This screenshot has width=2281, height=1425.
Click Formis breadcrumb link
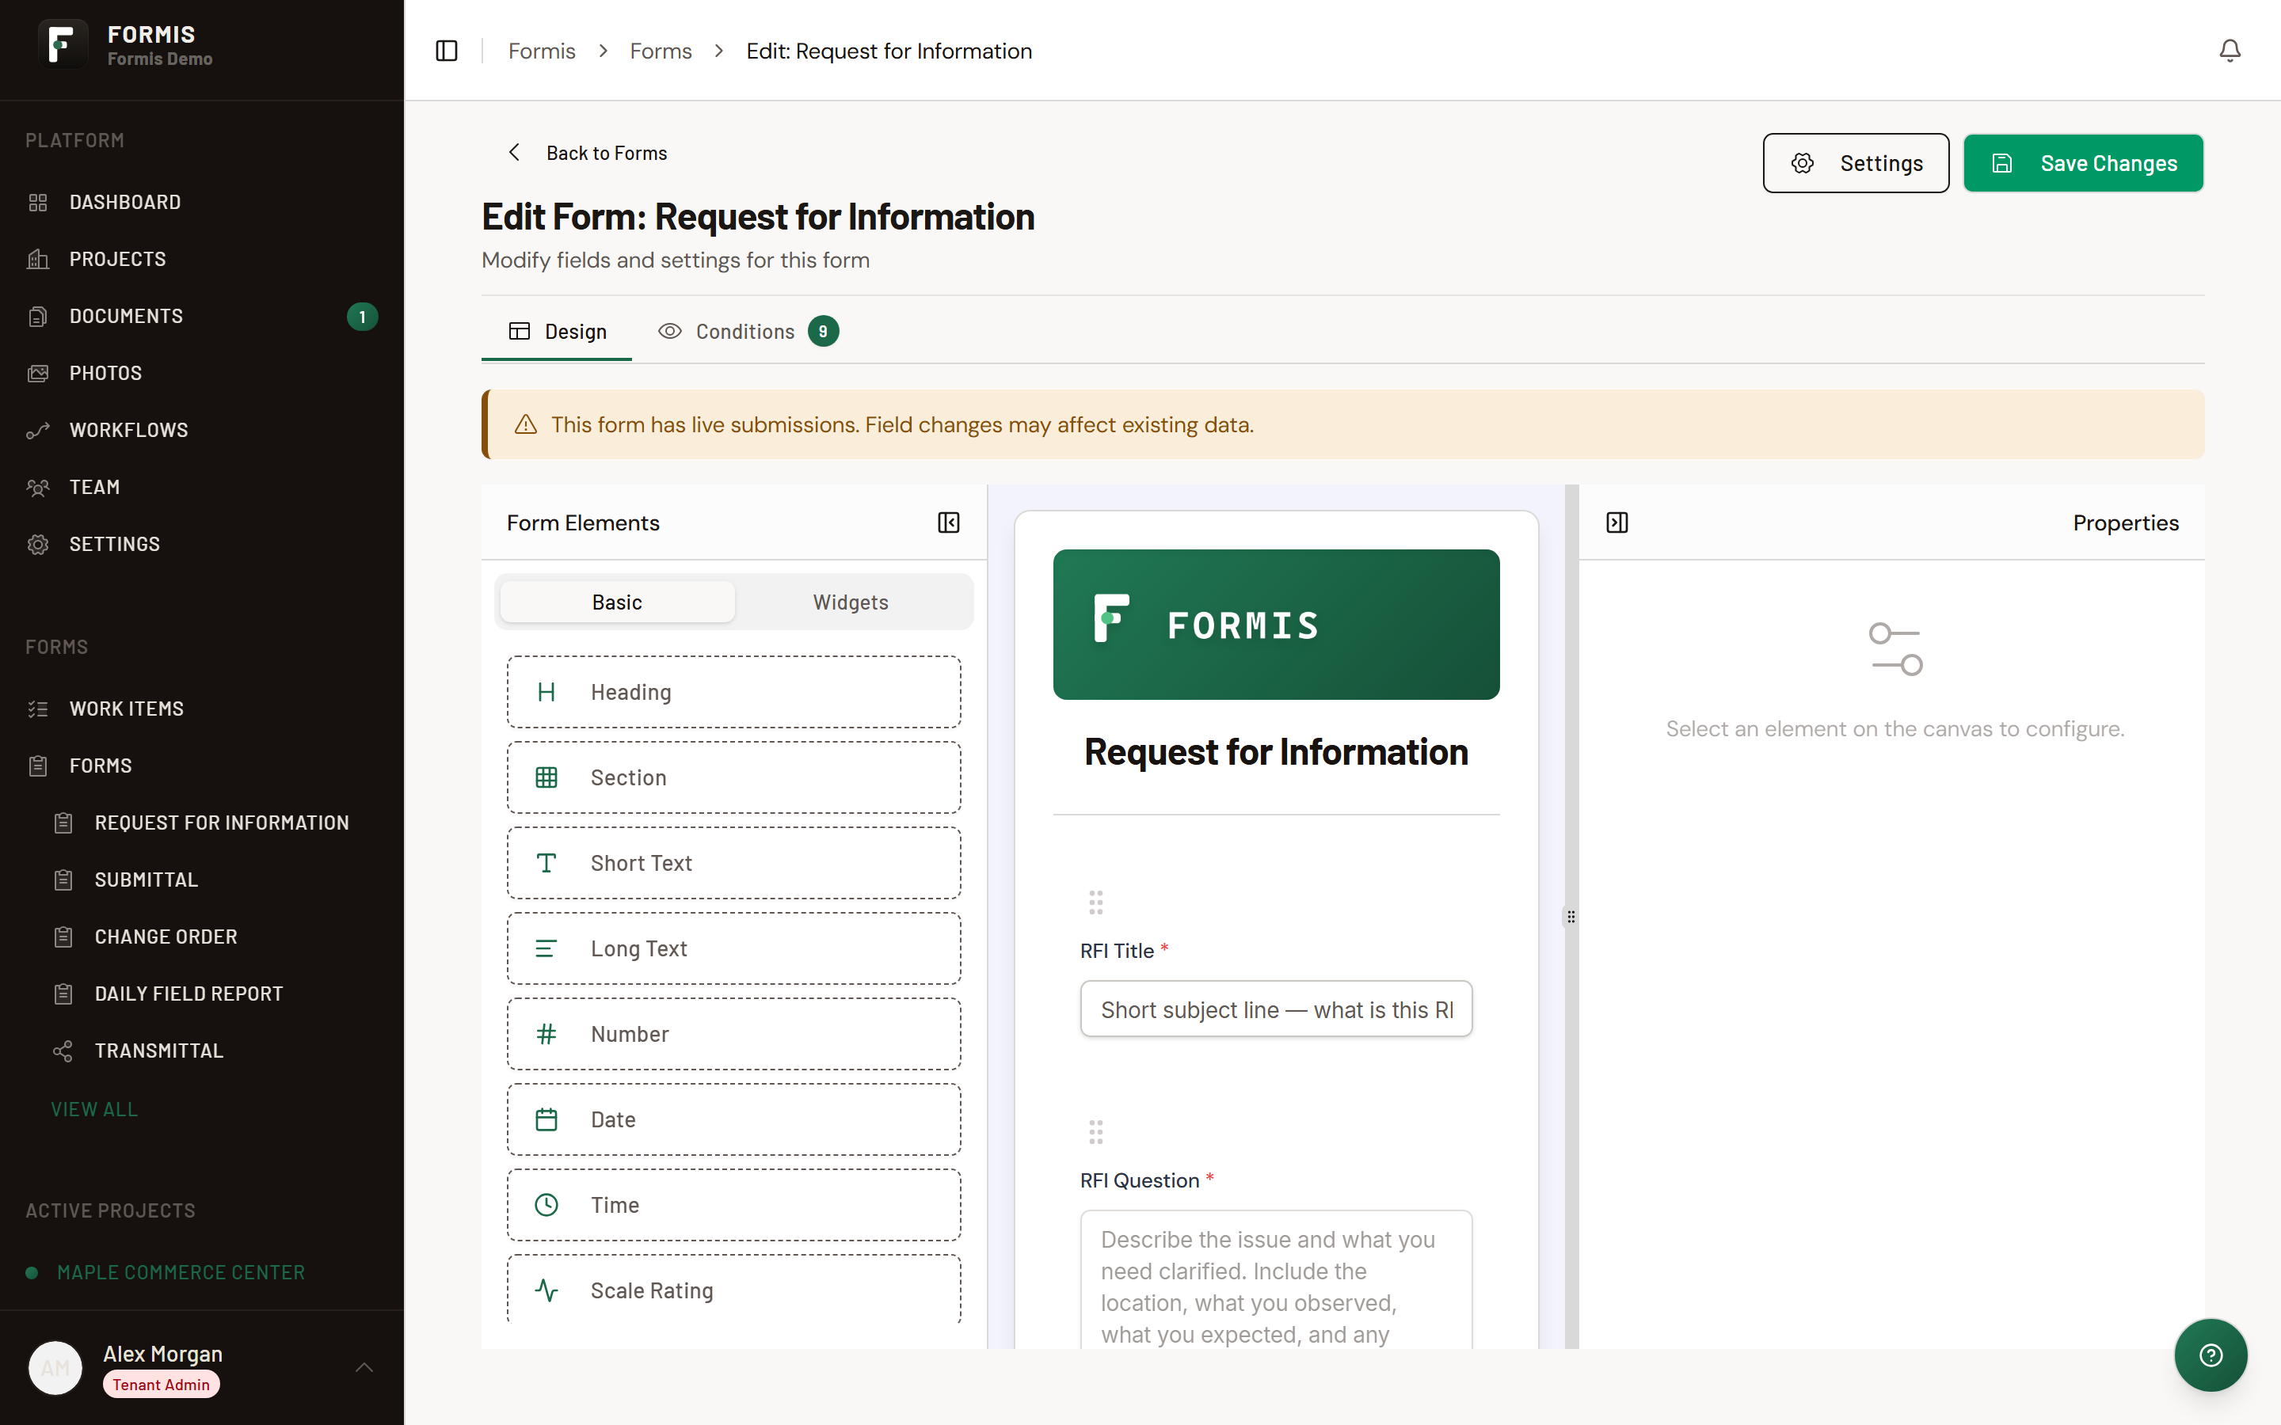tap(541, 51)
